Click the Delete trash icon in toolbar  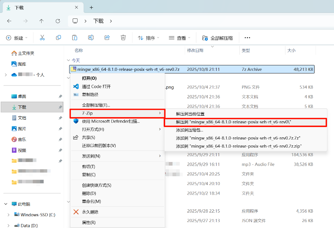123,38
